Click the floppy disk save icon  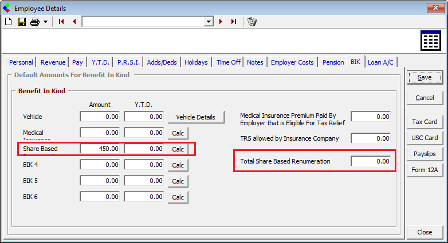click(x=21, y=22)
